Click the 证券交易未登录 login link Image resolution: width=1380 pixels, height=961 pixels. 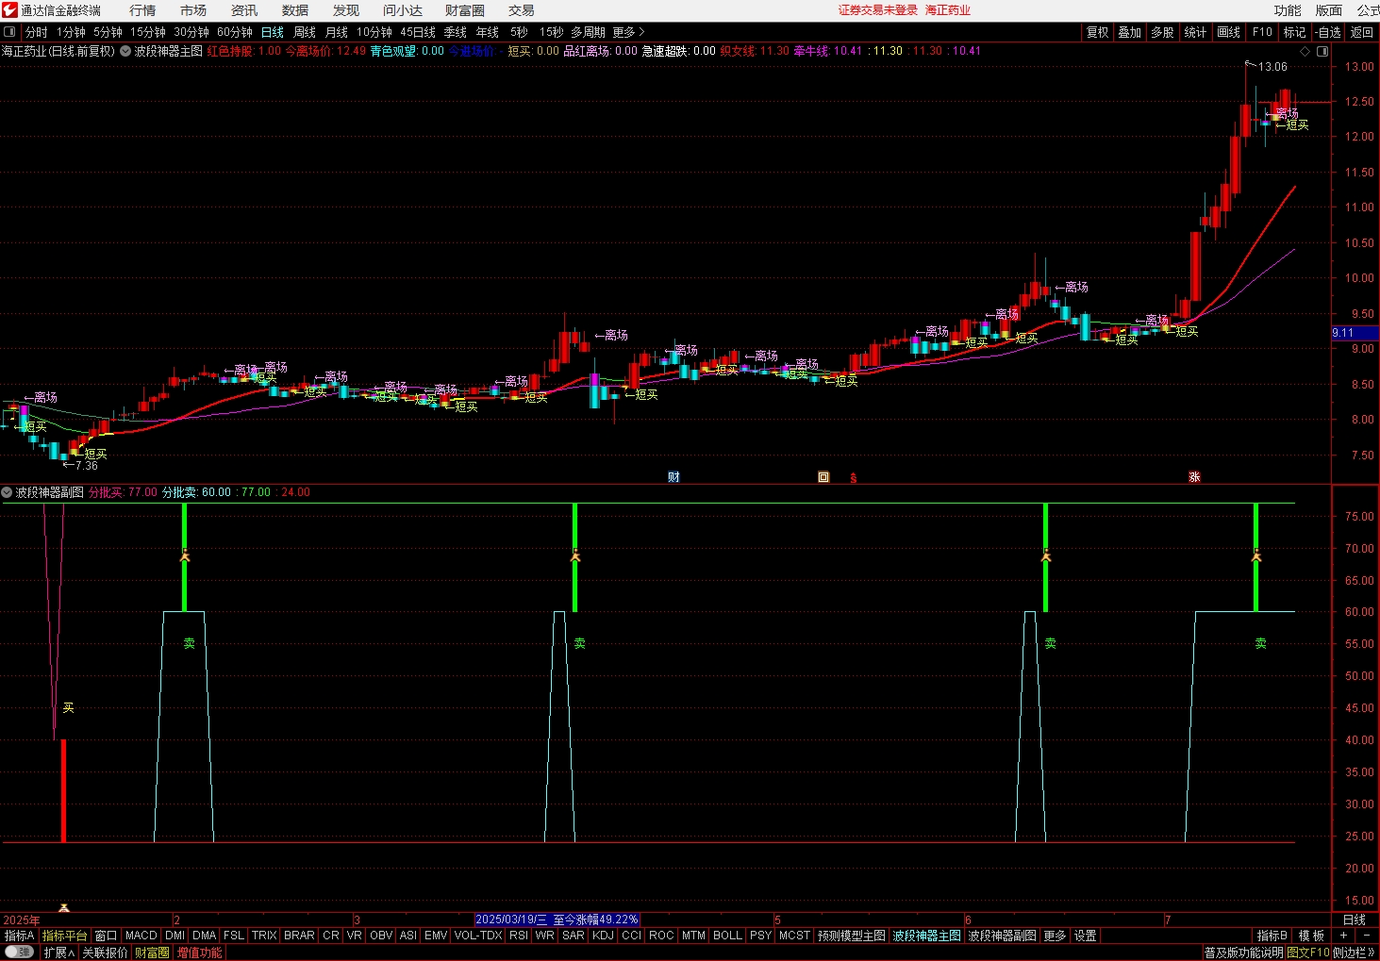[x=878, y=10]
